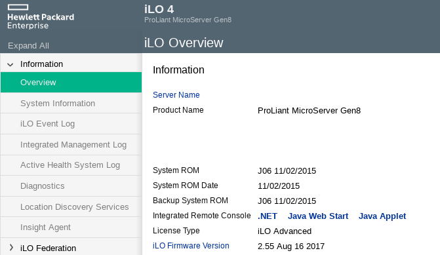Open Integrated Management Log
The width and height of the screenshot is (440, 255).
pyautogui.click(x=71, y=144)
